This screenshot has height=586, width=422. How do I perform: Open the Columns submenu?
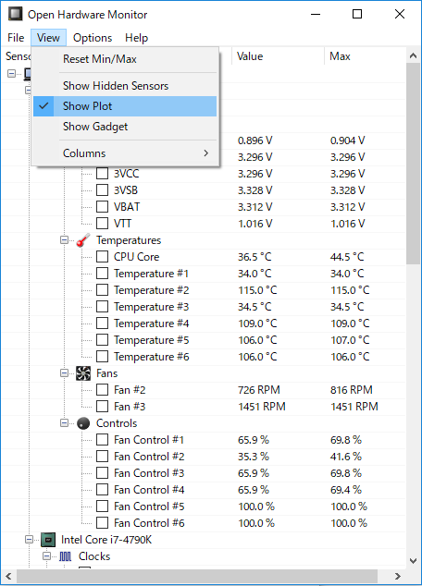click(x=125, y=153)
